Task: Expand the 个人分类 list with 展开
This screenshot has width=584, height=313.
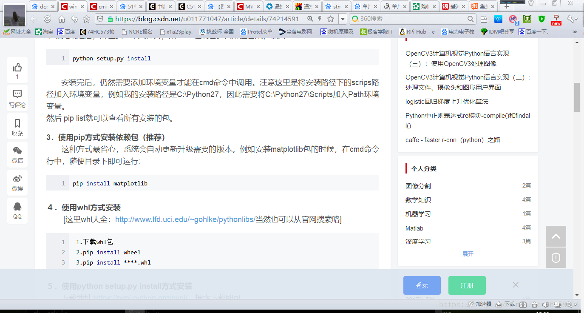Action: tap(468, 254)
